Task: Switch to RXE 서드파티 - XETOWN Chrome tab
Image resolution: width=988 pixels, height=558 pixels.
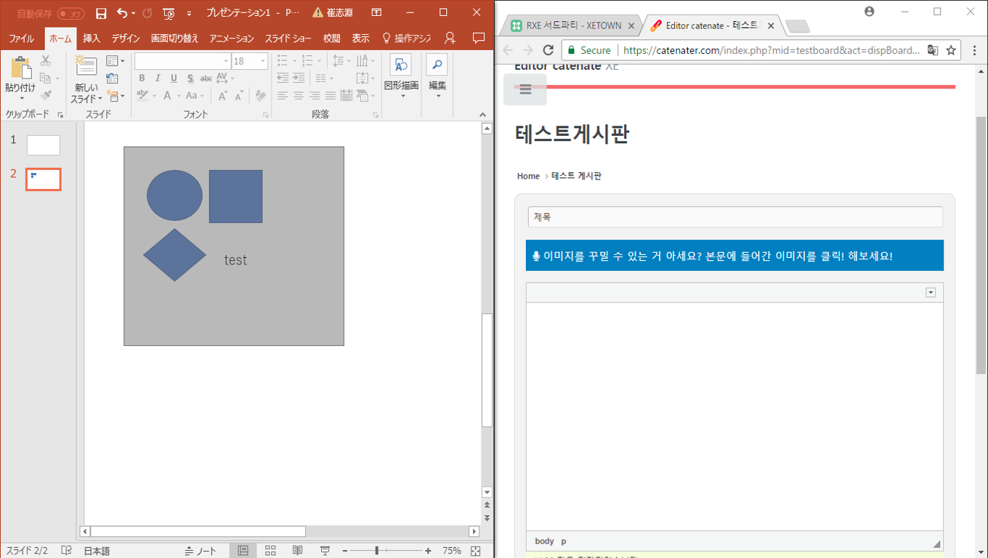Action: click(x=573, y=25)
